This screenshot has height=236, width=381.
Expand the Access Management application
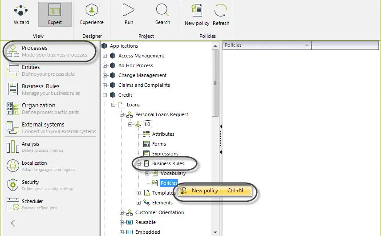(105, 56)
